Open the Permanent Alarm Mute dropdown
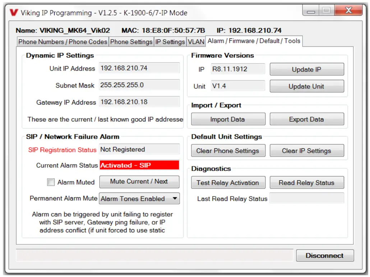This screenshot has height=277, width=370. click(139, 198)
